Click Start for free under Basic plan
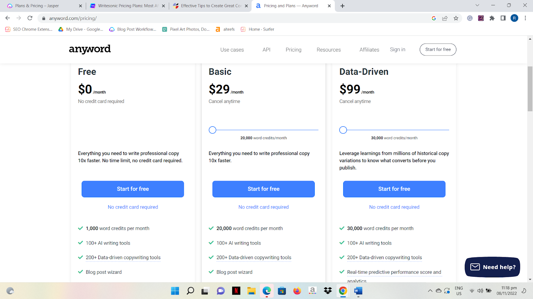 point(264,189)
